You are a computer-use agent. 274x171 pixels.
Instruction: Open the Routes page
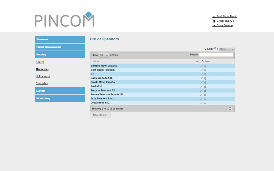pyautogui.click(x=40, y=62)
